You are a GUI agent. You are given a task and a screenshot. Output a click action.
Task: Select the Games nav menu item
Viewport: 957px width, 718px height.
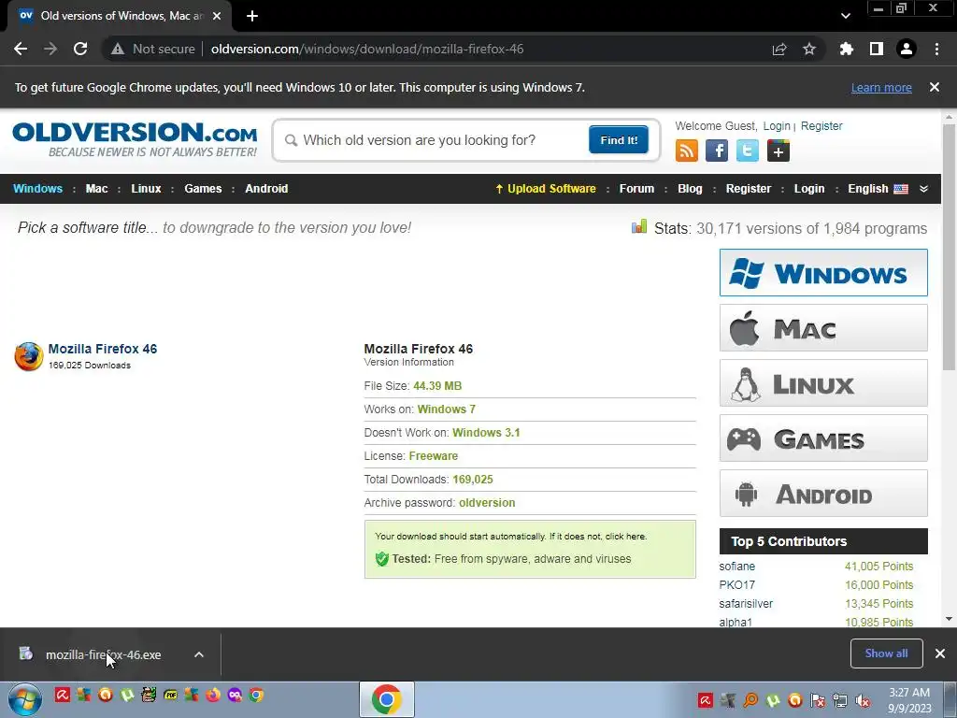[203, 189]
